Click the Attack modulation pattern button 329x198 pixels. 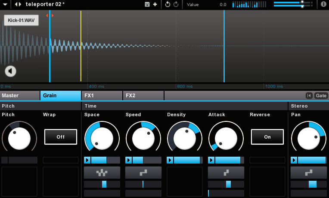[226, 173]
